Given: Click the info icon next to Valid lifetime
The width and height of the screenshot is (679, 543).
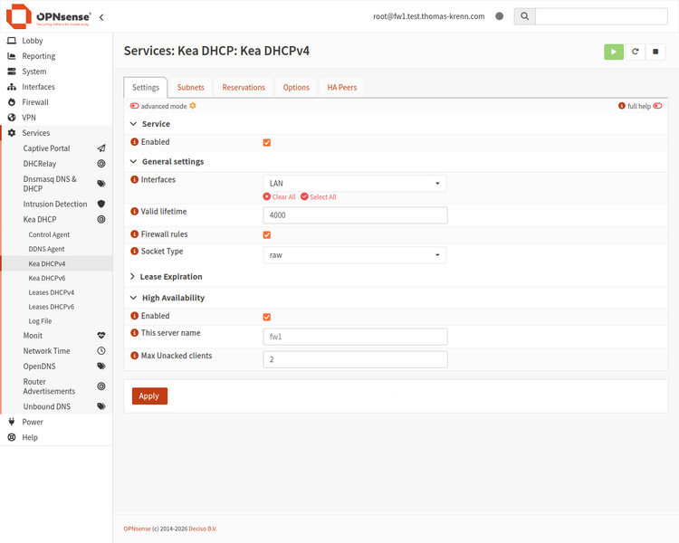Looking at the screenshot, I should 135,211.
